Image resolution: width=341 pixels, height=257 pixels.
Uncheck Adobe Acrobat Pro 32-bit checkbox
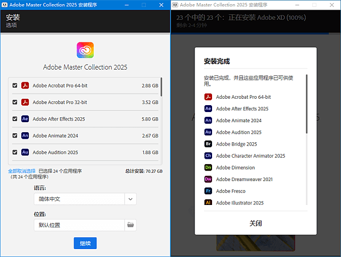15,102
